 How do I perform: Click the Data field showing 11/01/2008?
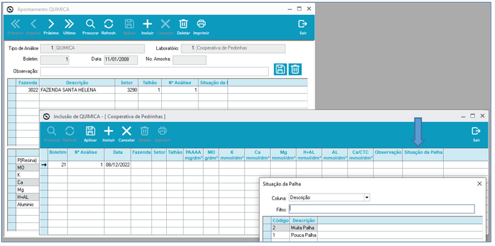click(x=121, y=60)
